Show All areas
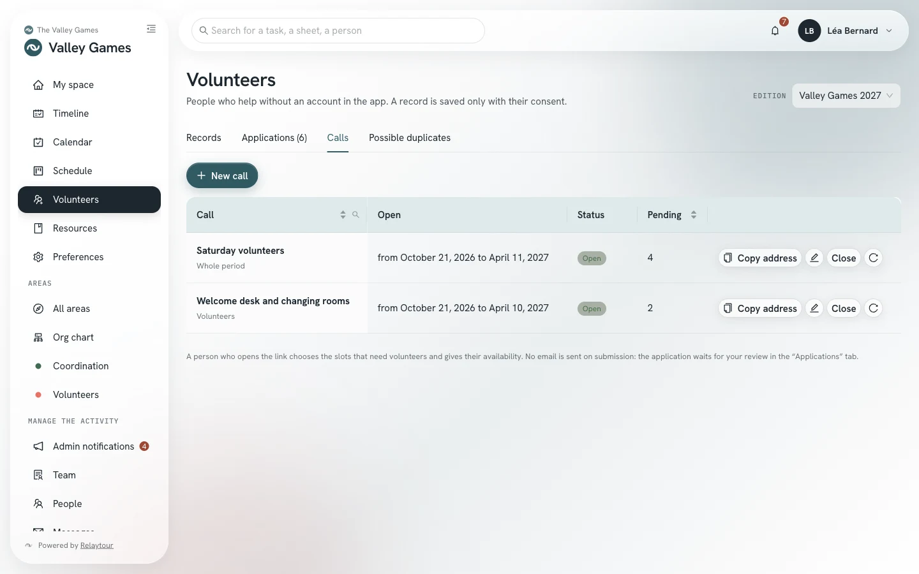Image resolution: width=919 pixels, height=574 pixels. click(x=89, y=309)
